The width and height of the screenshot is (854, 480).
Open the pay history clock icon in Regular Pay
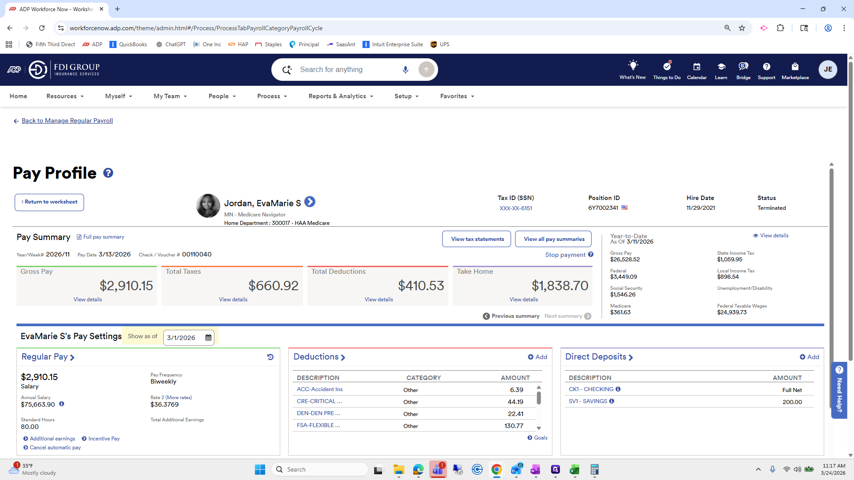click(270, 357)
